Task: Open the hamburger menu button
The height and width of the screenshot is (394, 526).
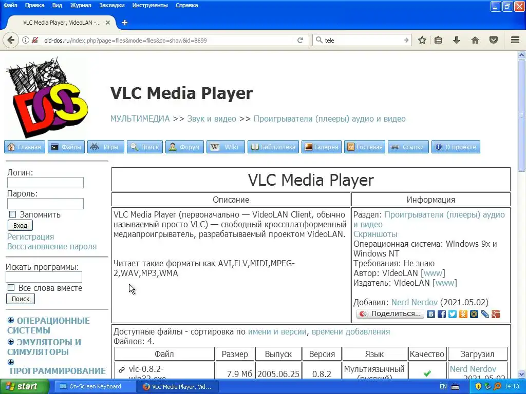Action: [515, 40]
